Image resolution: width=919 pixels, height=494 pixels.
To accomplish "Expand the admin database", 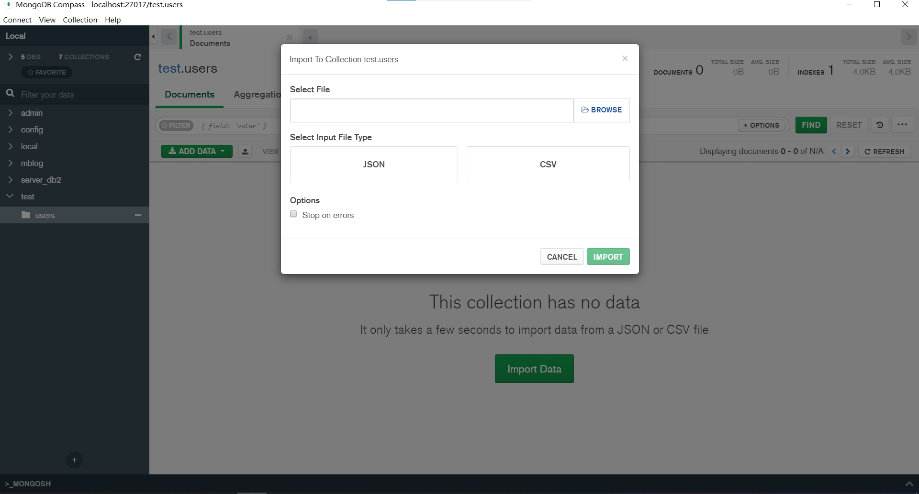I will 11,113.
